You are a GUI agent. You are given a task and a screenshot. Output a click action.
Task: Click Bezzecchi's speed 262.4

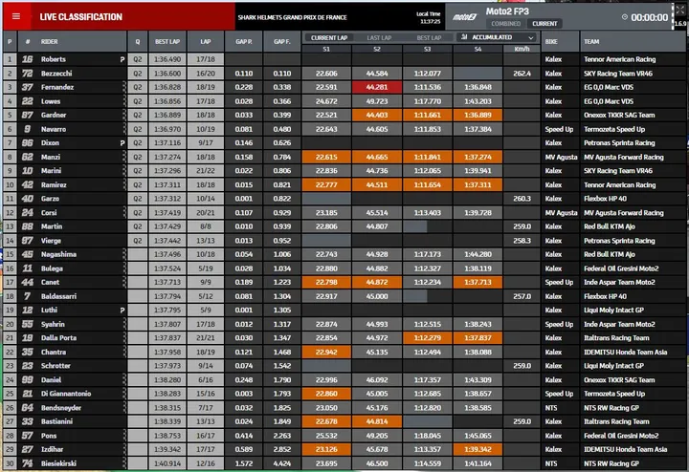coord(522,74)
